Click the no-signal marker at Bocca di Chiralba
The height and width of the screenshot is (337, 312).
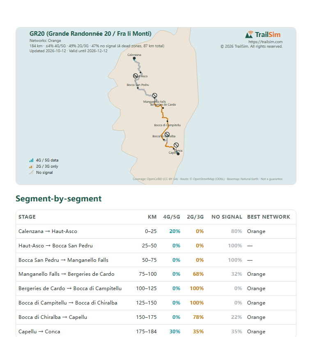click(x=167, y=134)
